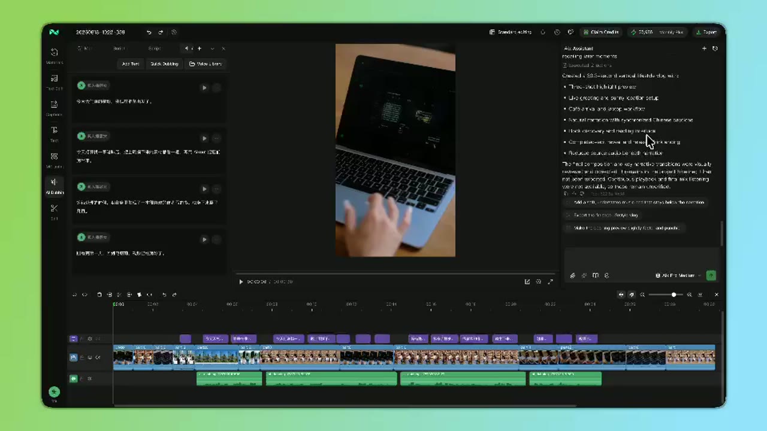The width and height of the screenshot is (767, 431).
Task: Play the third dubbing text clip
Action: [x=204, y=189]
